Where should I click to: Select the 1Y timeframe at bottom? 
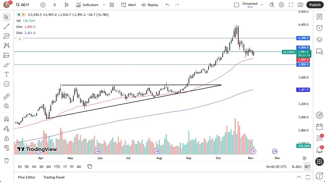click(x=65, y=167)
